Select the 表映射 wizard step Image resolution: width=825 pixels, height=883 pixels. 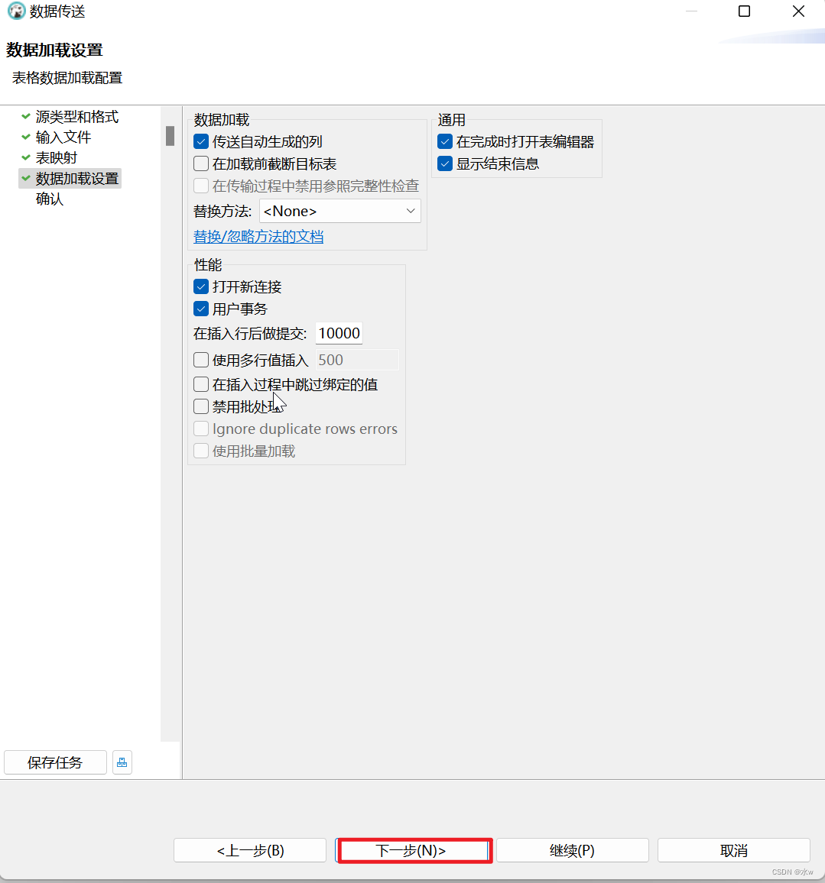click(58, 157)
